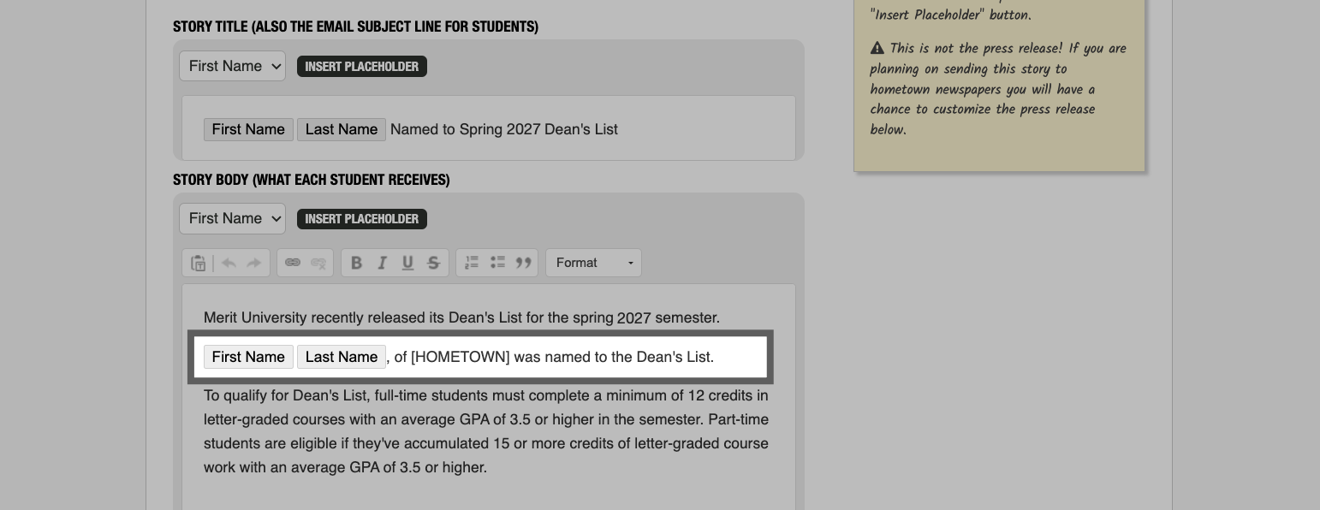Apply italic formatting
The height and width of the screenshot is (510, 1320).
(383, 263)
